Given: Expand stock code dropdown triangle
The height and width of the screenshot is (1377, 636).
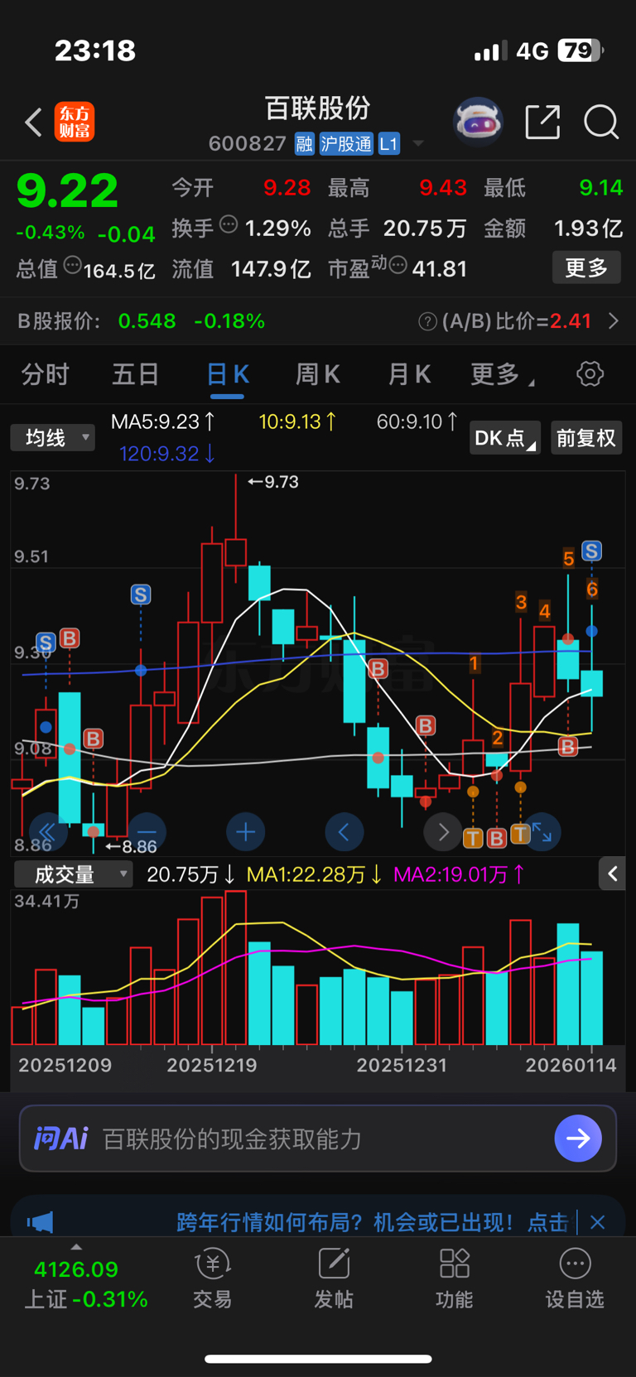Looking at the screenshot, I should coord(418,144).
